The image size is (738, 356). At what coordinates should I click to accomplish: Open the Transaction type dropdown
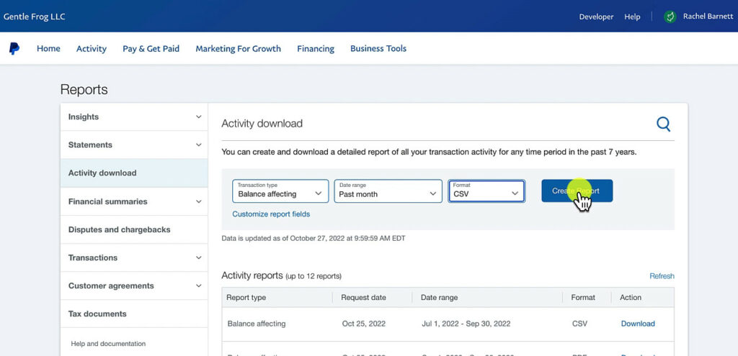[280, 191]
